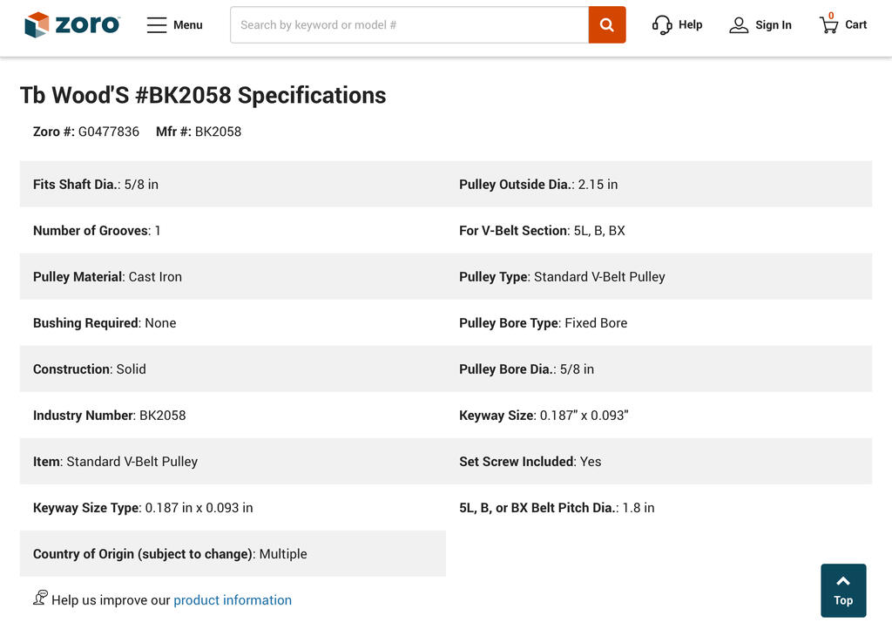Screen dimensions: 892x629
Task: Select the Zoro # G0477836 text
Action: tap(86, 132)
